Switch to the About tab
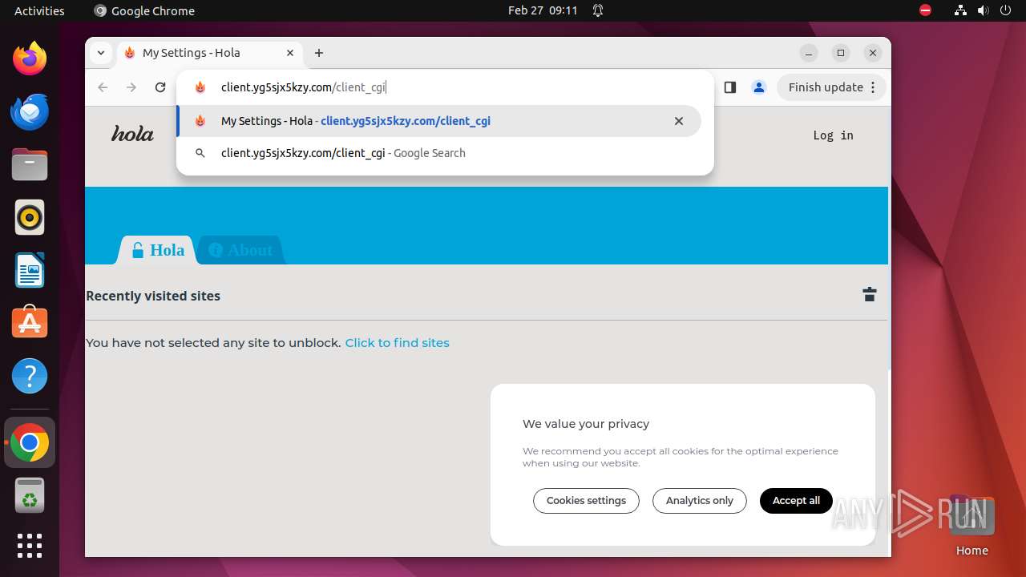The width and height of the screenshot is (1026, 577). coord(240,250)
